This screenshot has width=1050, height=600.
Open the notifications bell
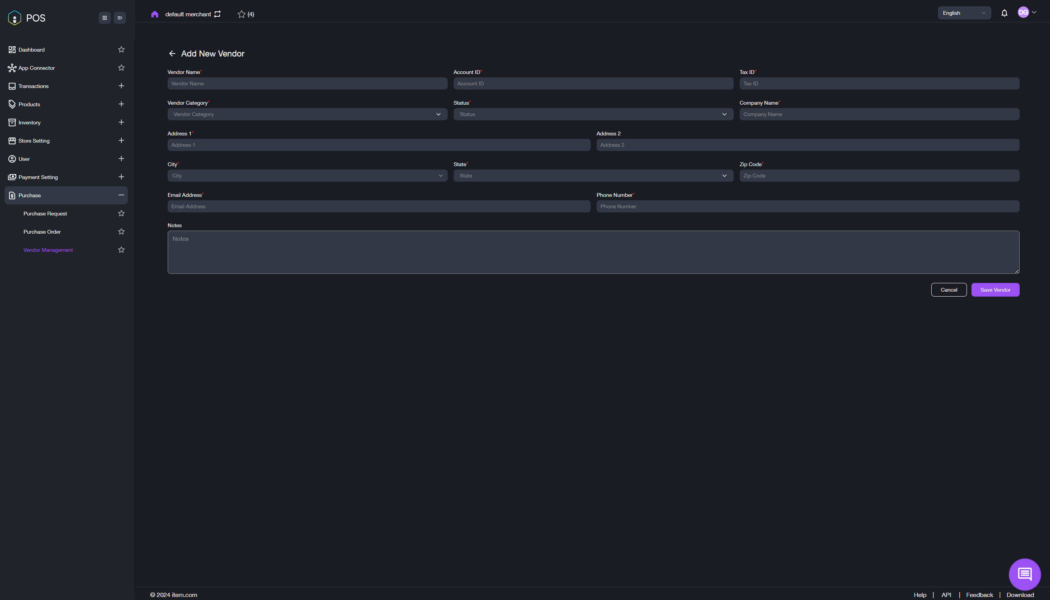pos(1004,13)
